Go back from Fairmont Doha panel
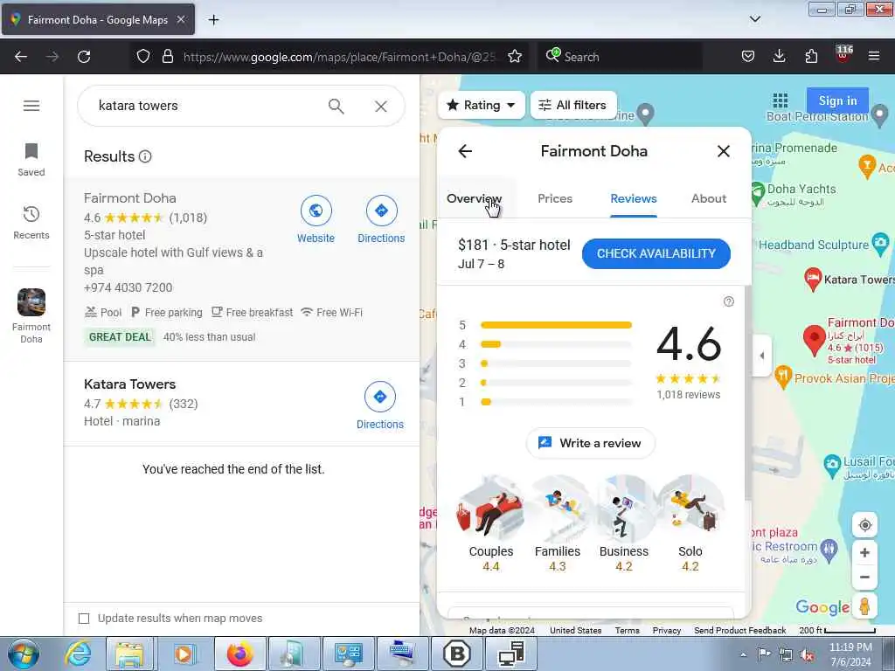Image resolution: width=895 pixels, height=671 pixels. click(465, 151)
